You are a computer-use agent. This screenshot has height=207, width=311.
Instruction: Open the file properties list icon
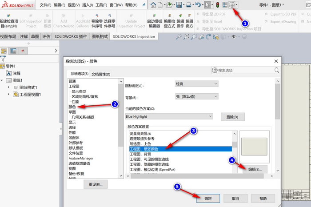225,5
